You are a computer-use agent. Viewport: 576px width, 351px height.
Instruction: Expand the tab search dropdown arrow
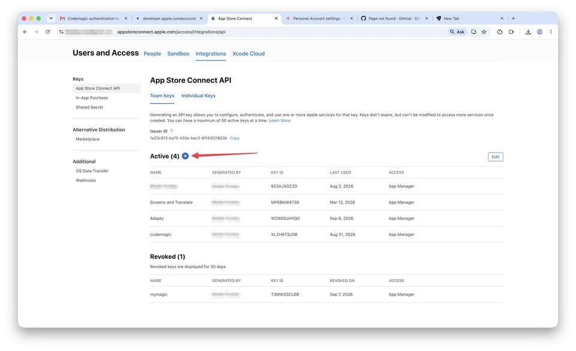pyautogui.click(x=51, y=19)
